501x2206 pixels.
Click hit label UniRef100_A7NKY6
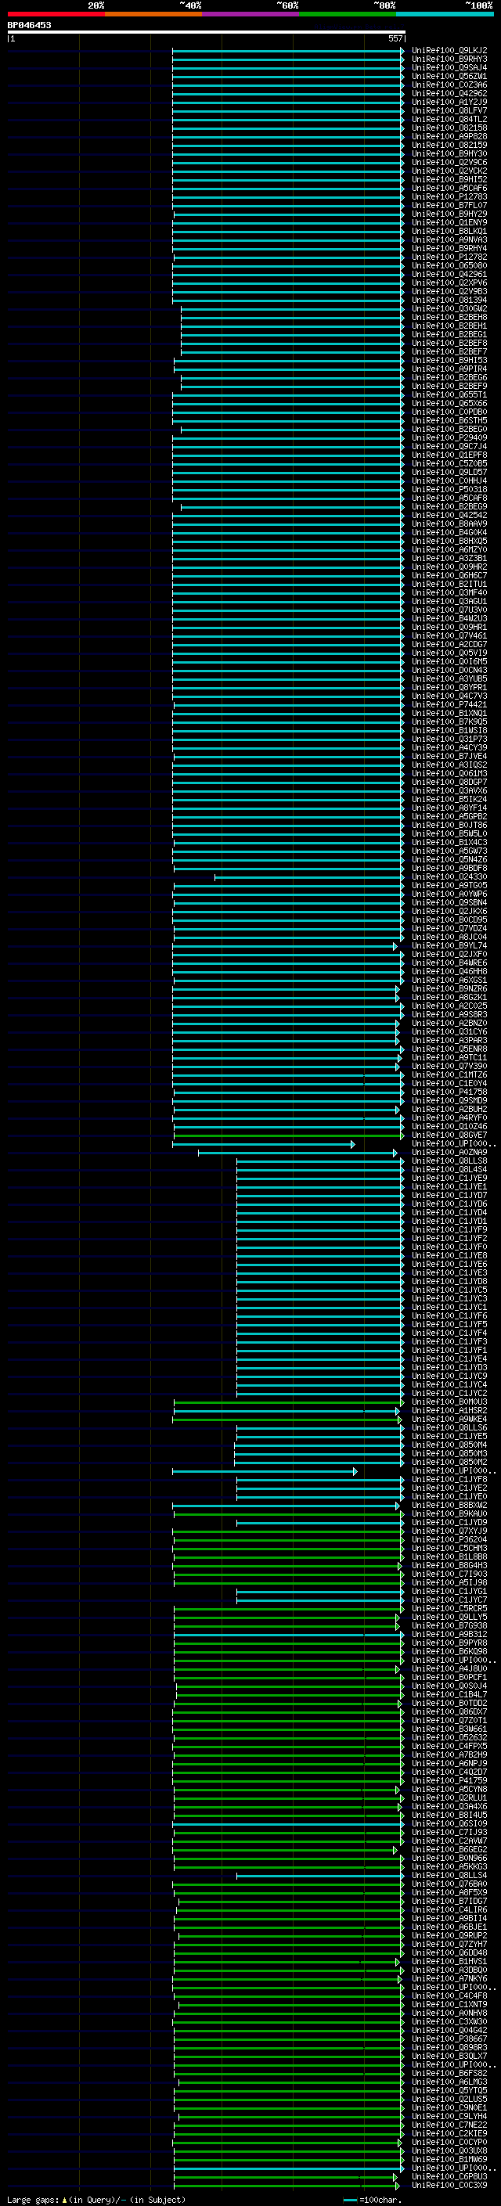449,1979
